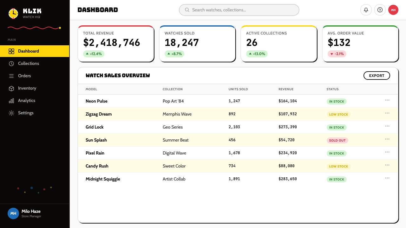Select the Total Revenue card
The image size is (406, 228).
[116, 44]
